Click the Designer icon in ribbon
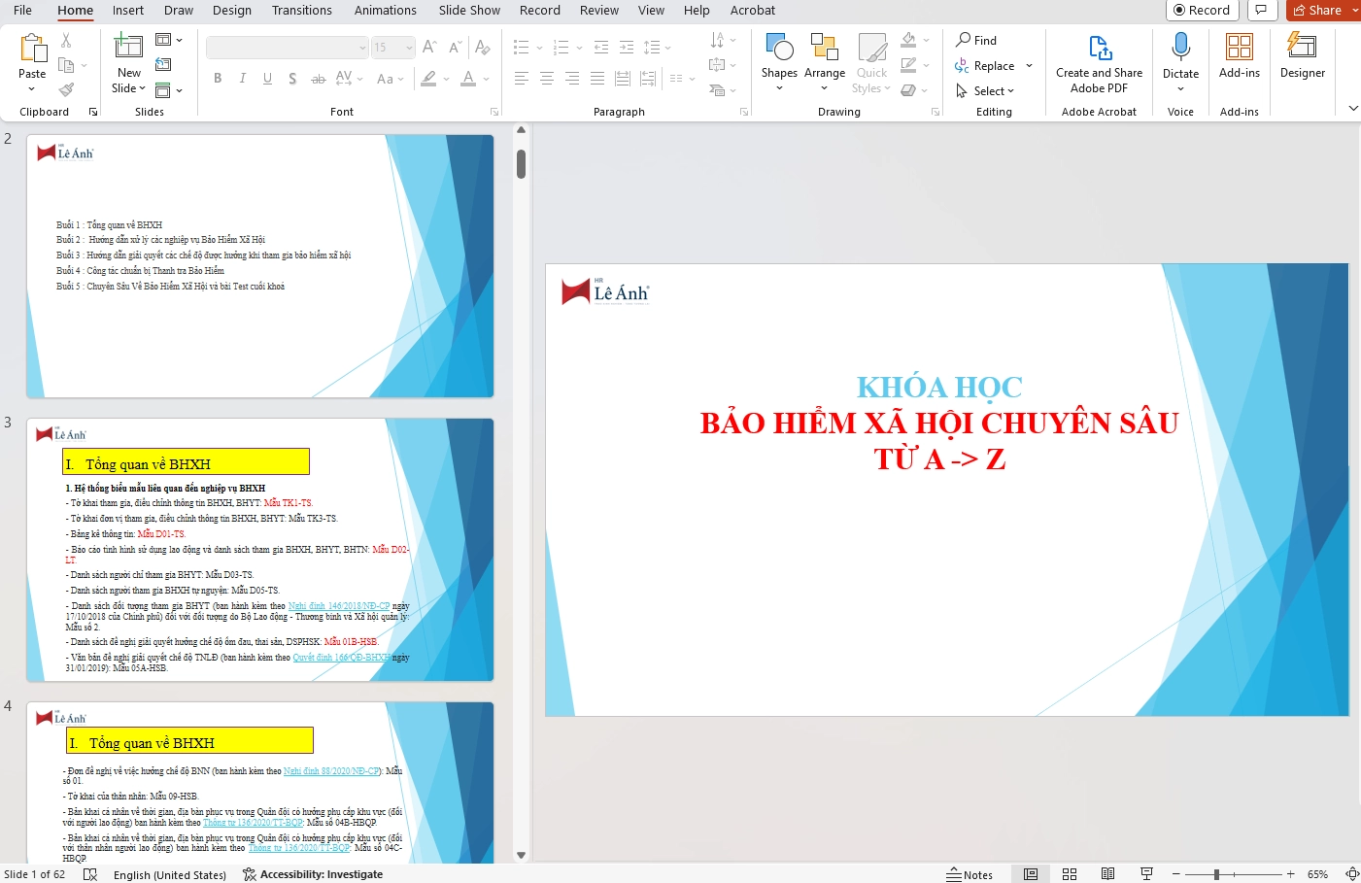Screen dimensions: 1361x883 pos(1302,56)
